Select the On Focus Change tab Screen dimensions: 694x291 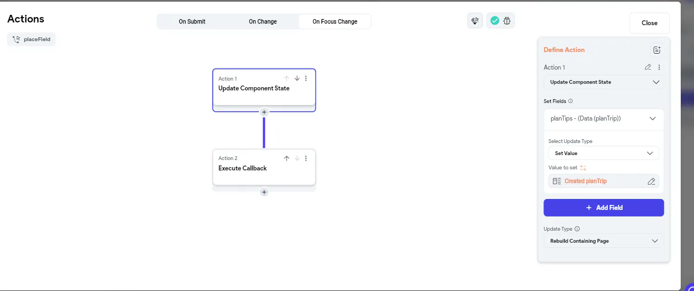point(335,21)
